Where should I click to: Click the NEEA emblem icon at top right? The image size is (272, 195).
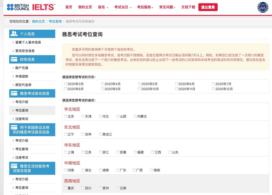263,7
